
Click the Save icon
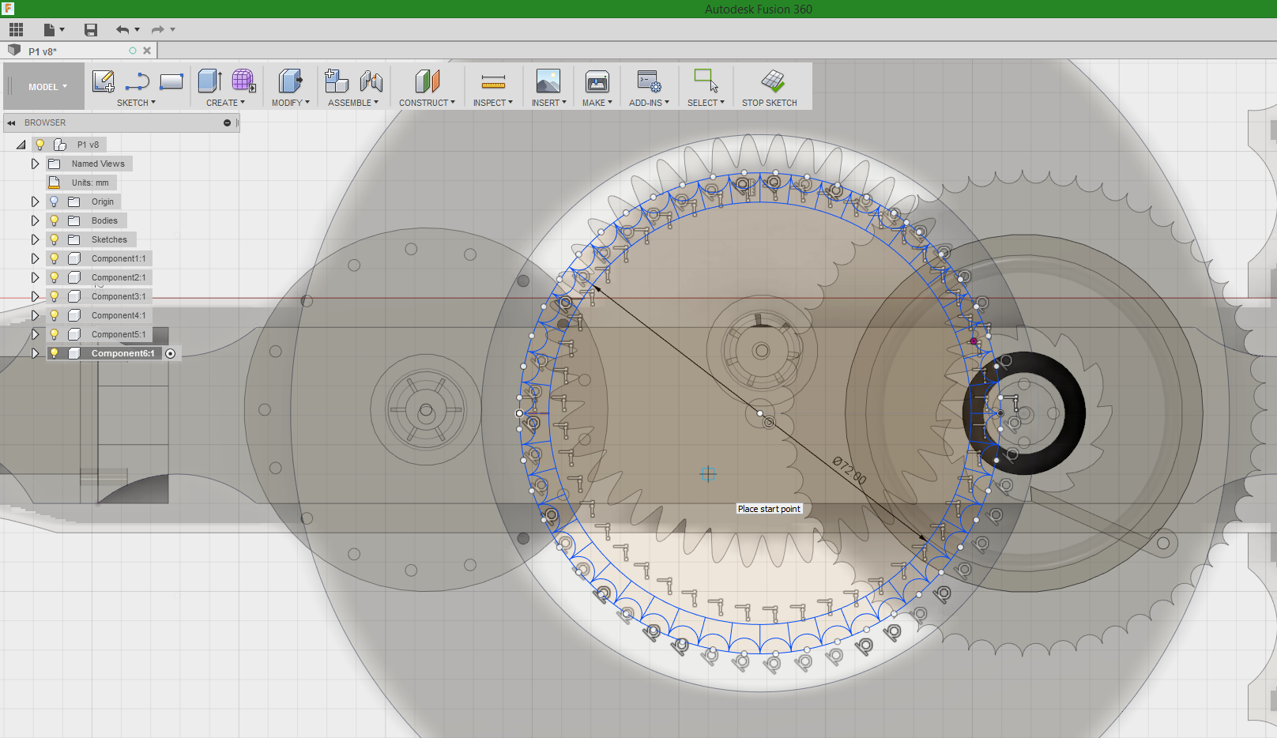point(91,30)
